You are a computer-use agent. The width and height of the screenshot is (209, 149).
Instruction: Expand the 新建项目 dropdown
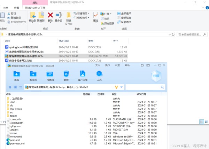coord(88,14)
